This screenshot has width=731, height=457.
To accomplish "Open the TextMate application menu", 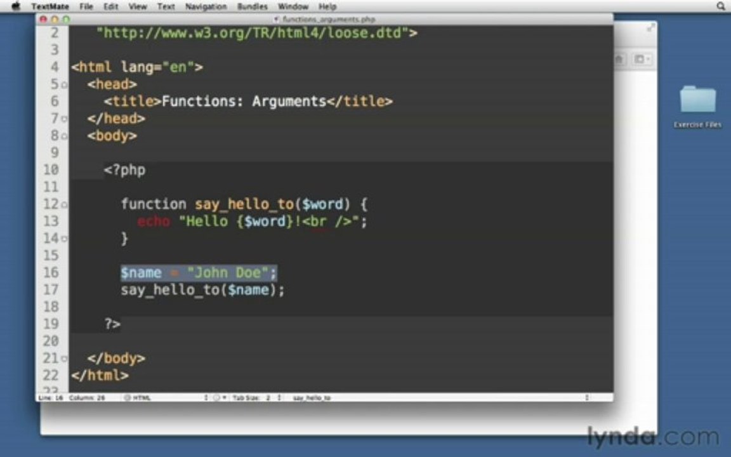I will pyautogui.click(x=50, y=6).
